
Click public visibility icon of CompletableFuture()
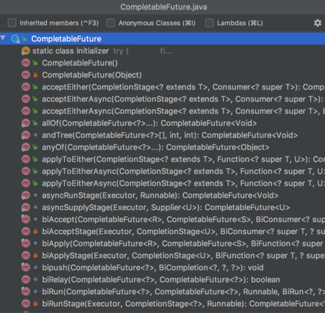point(35,63)
